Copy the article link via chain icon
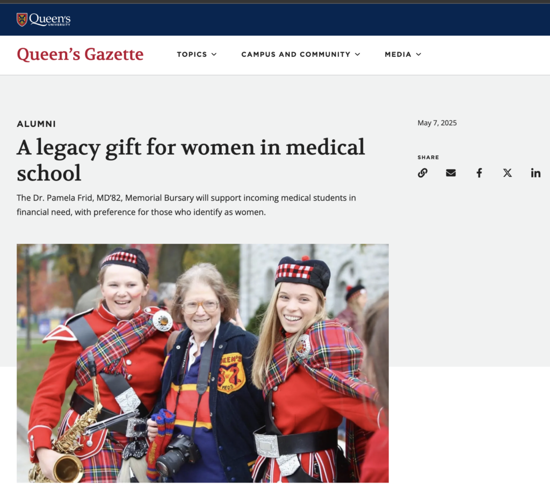 [422, 172]
